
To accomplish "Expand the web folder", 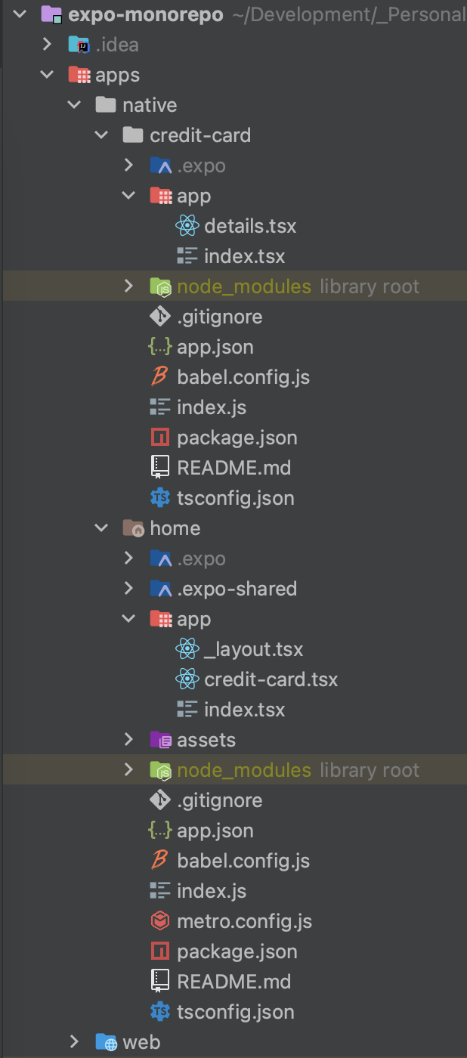I will (x=74, y=1041).
